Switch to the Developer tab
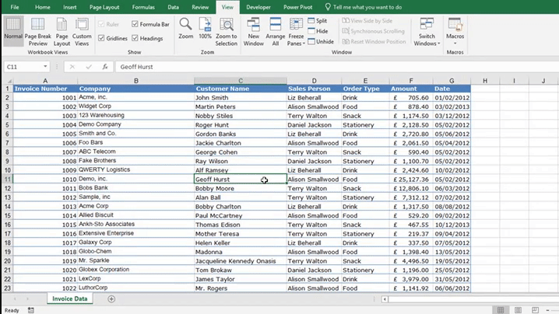Viewport: 559px width, 314px height. (258, 6)
